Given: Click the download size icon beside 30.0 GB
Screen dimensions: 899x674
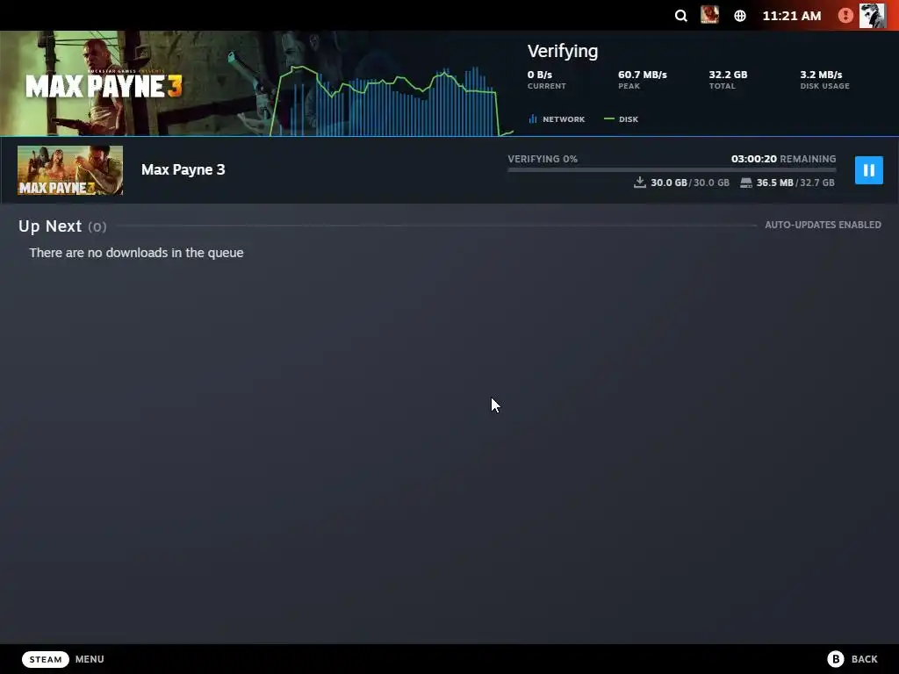Looking at the screenshot, I should click(640, 183).
